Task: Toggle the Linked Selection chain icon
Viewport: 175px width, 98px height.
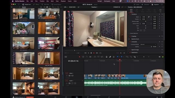Action: point(110,57)
